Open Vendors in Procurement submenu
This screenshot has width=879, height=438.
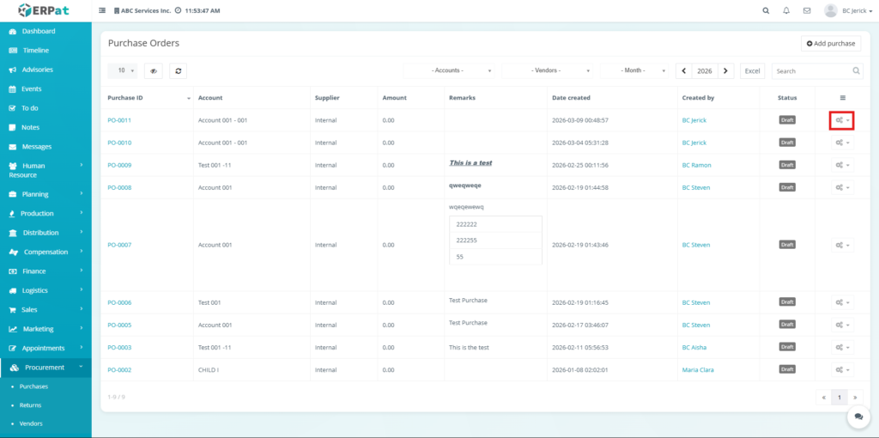(31, 423)
